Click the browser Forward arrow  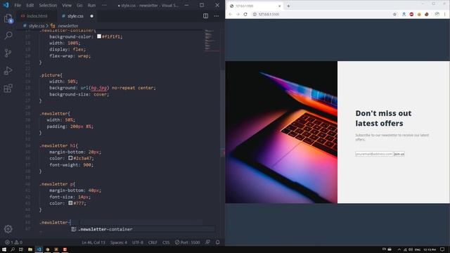tap(238, 14)
